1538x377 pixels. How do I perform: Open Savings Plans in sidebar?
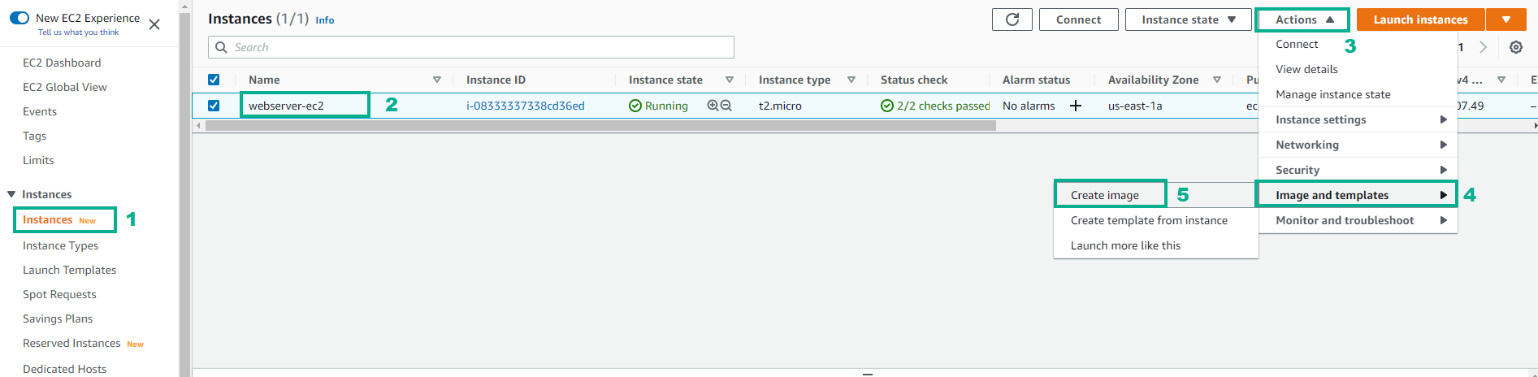[58, 318]
